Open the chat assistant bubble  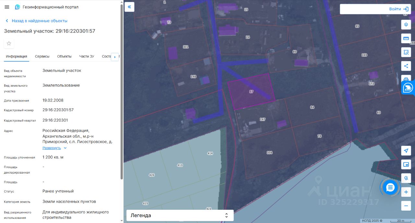point(390,187)
